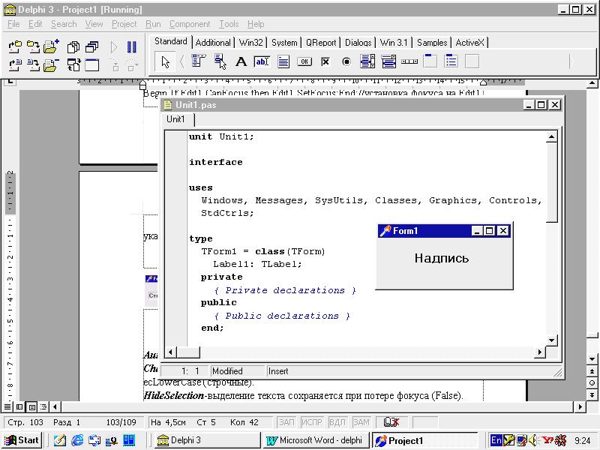The width and height of the screenshot is (600, 450).
Task: Switch to the Samples palette tab
Action: [432, 43]
